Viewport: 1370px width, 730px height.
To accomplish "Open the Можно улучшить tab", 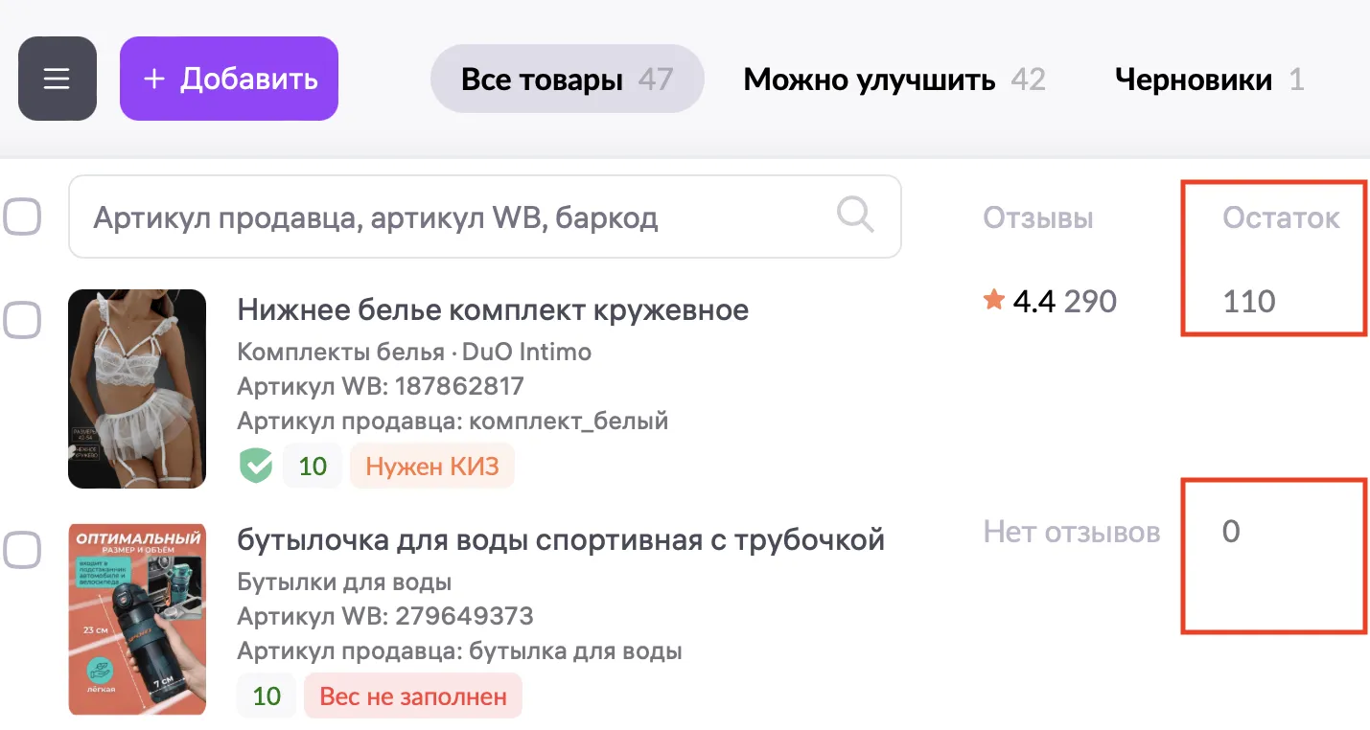I will point(894,79).
